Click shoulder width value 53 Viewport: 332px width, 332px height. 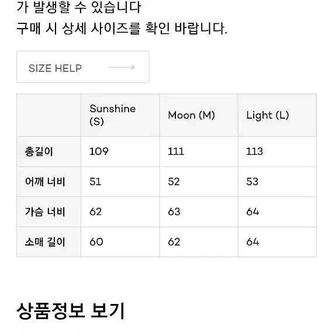[277, 182]
